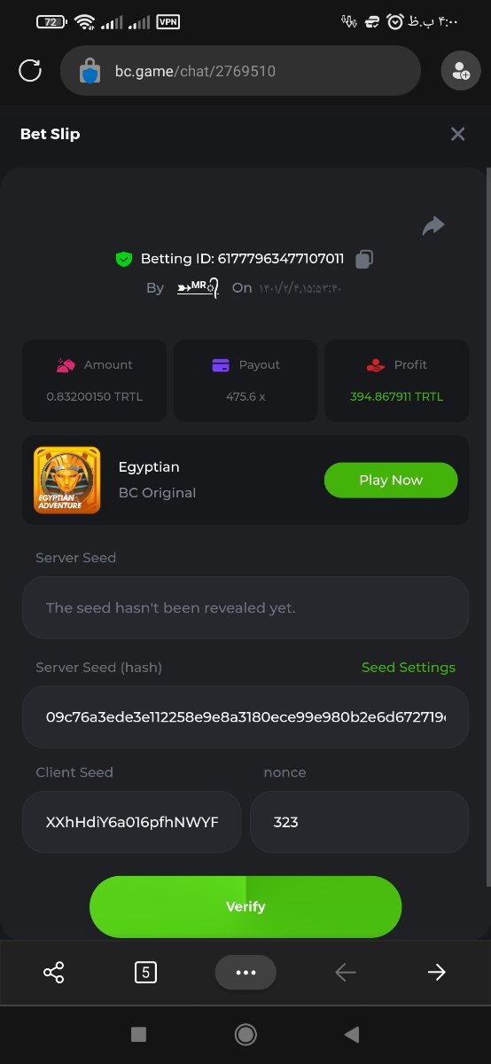Tap the Android home button

tap(245, 1034)
